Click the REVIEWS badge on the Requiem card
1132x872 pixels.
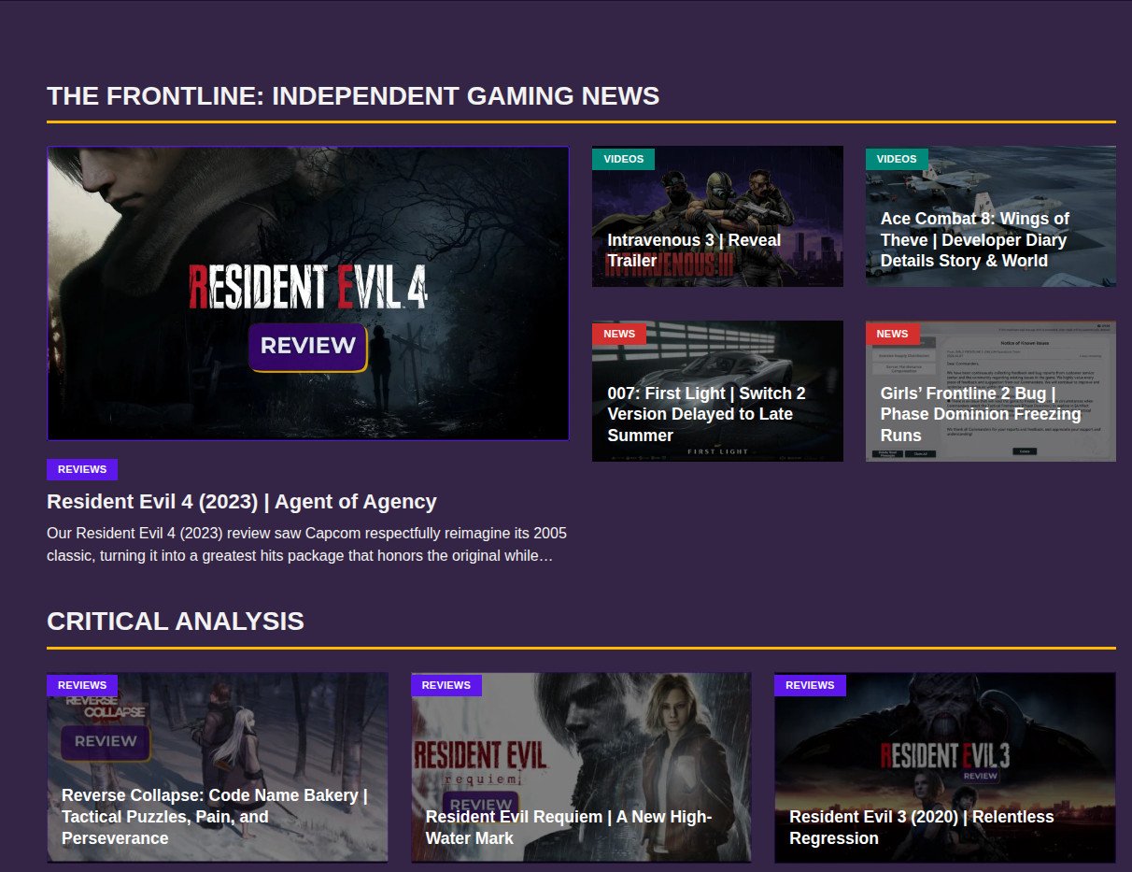point(446,685)
